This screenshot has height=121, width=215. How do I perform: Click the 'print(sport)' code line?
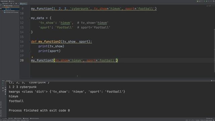point(49,51)
